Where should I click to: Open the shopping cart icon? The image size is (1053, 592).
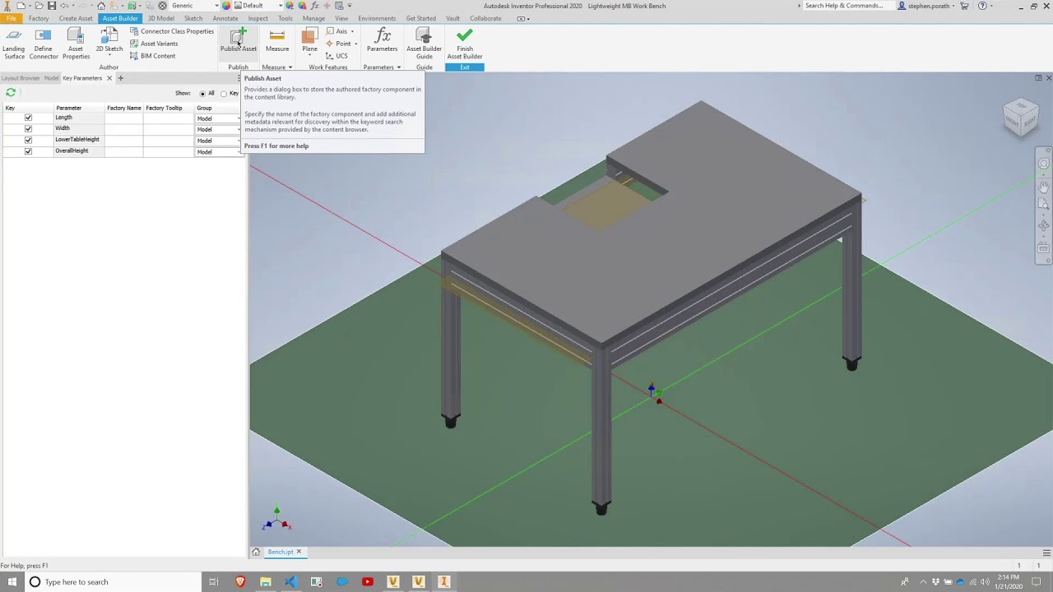[965, 6]
